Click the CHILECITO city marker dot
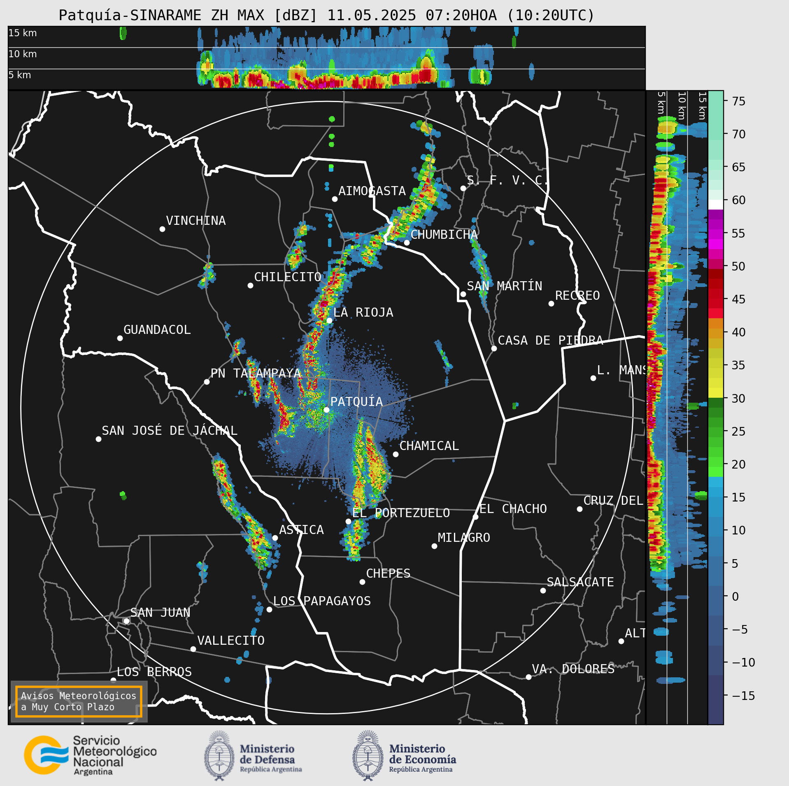 250,285
